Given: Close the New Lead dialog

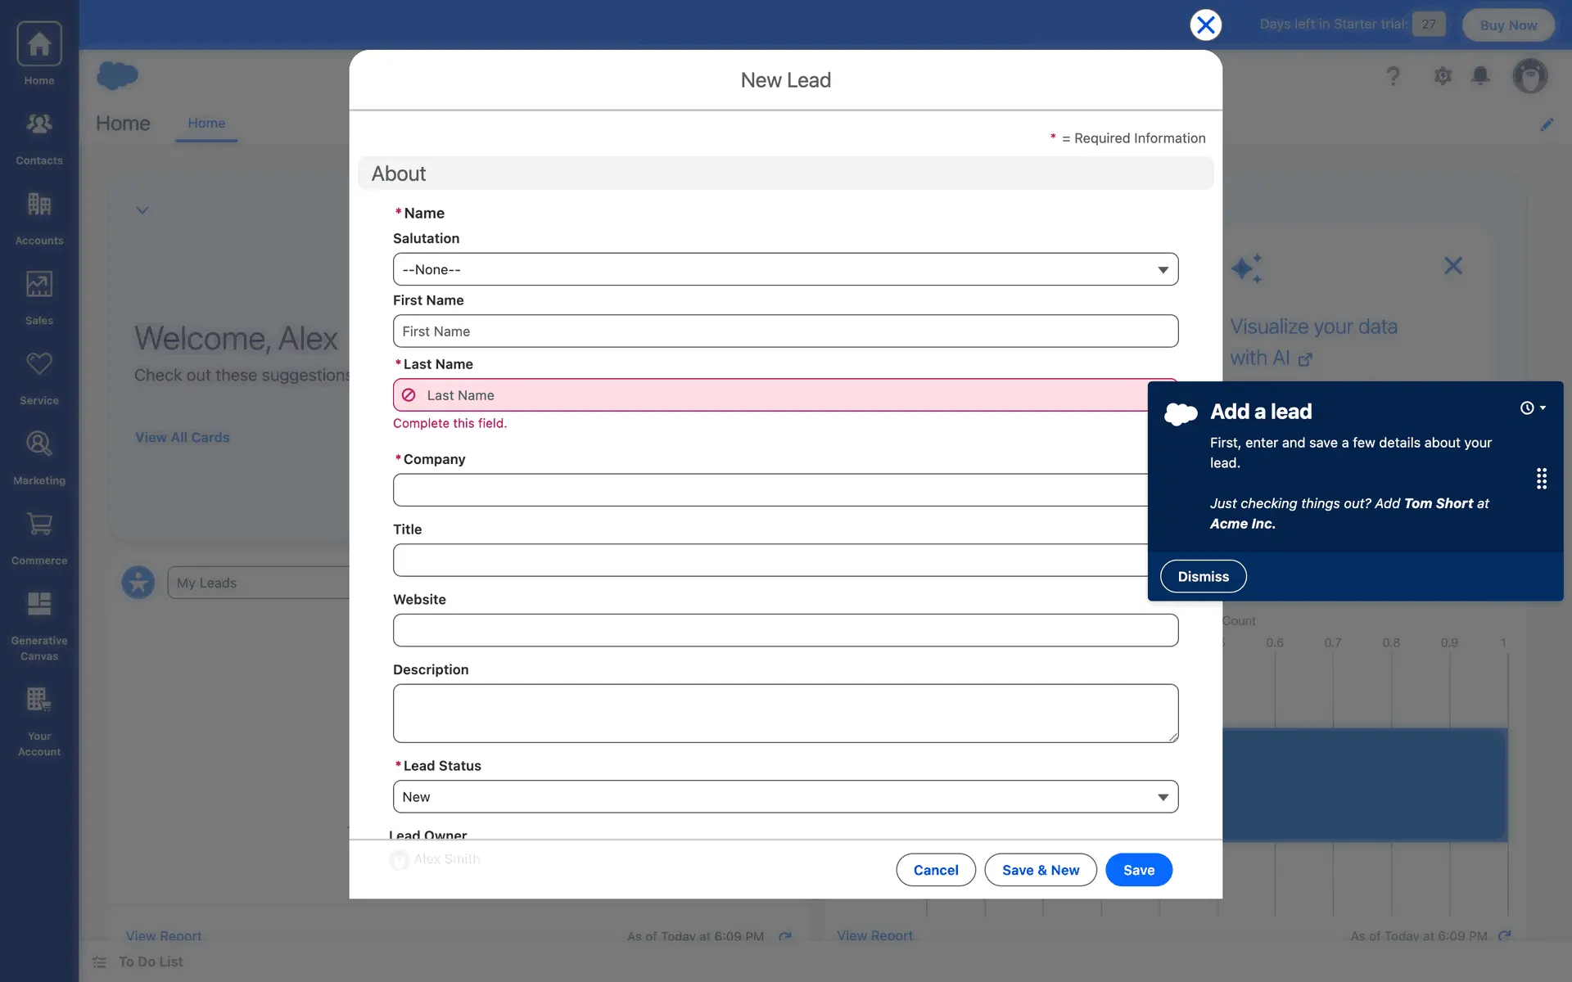Looking at the screenshot, I should click(x=1205, y=25).
